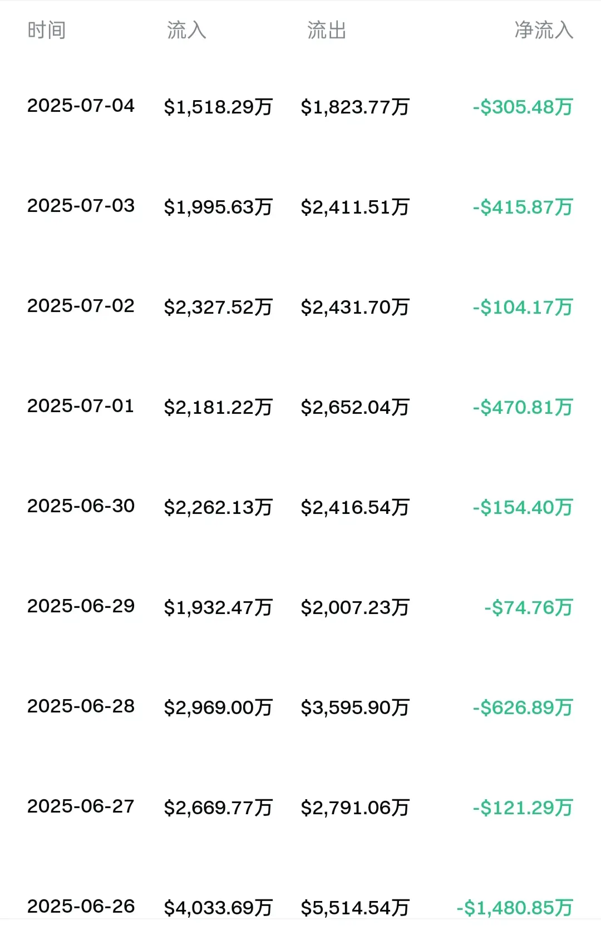Select the $2,327.52万 inflow value
601x926 pixels.
pos(218,307)
